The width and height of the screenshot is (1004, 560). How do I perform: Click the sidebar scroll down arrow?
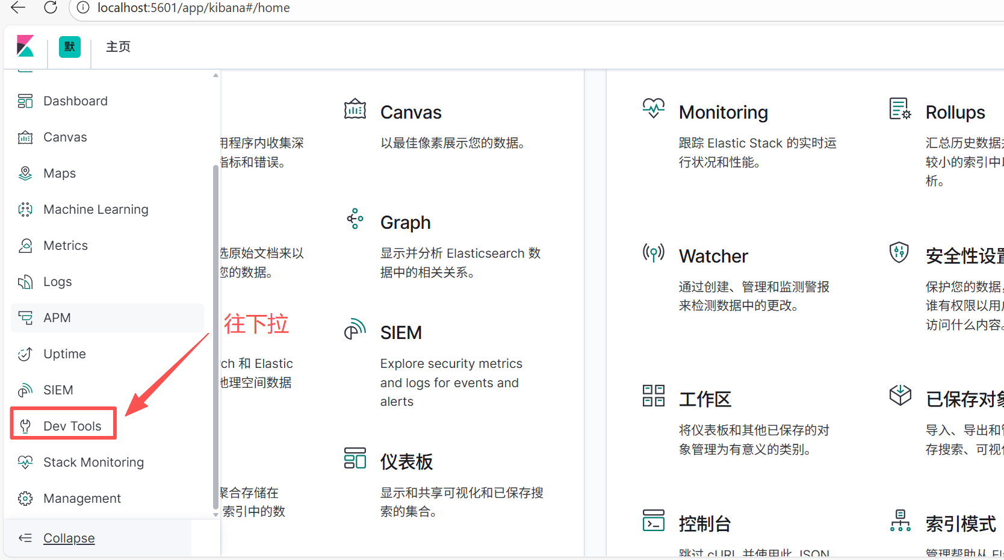[216, 515]
